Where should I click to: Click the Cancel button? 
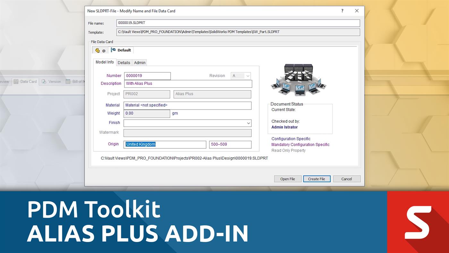tap(347, 179)
